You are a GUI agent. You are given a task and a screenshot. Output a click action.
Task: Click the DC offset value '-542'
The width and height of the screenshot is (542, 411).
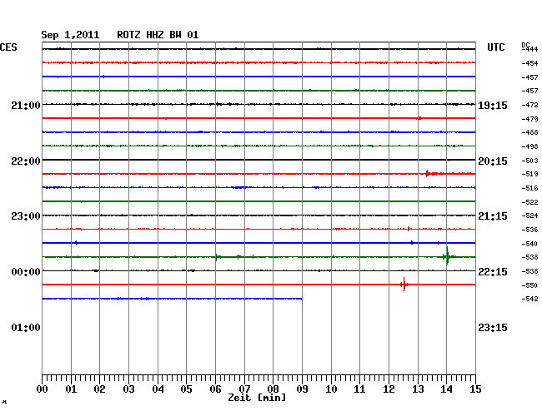tap(529, 299)
